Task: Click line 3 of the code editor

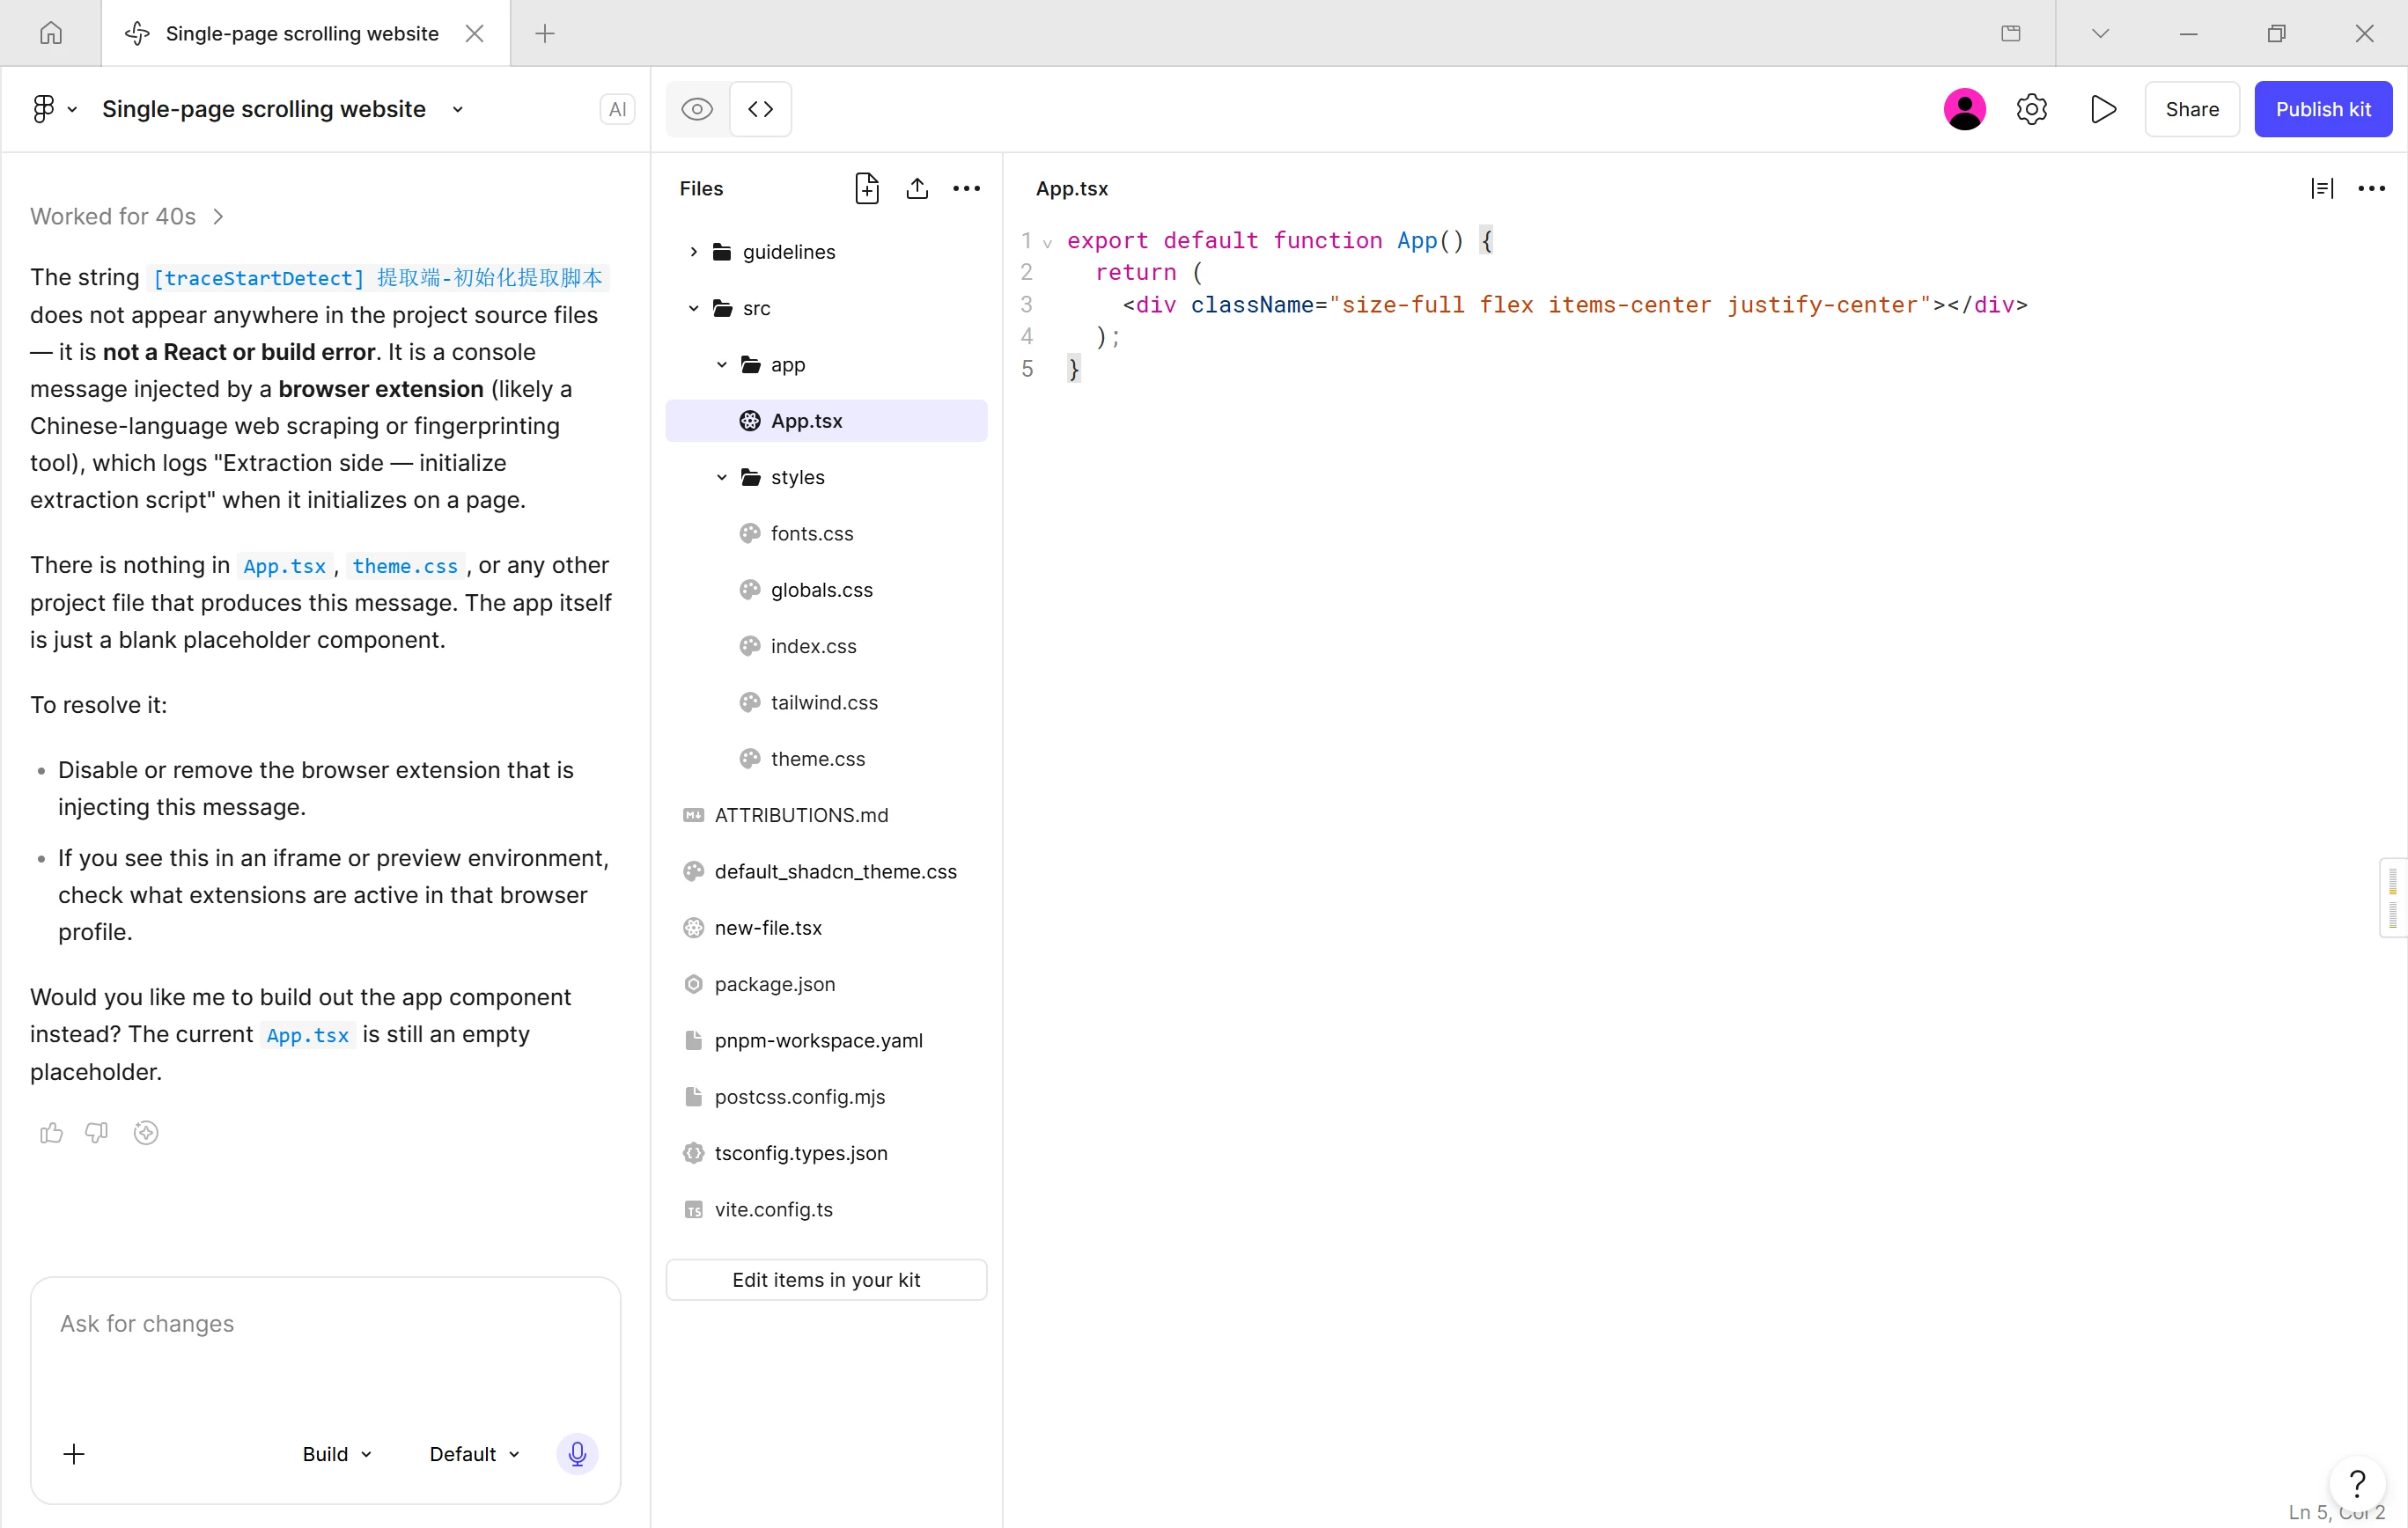Action: point(1574,305)
